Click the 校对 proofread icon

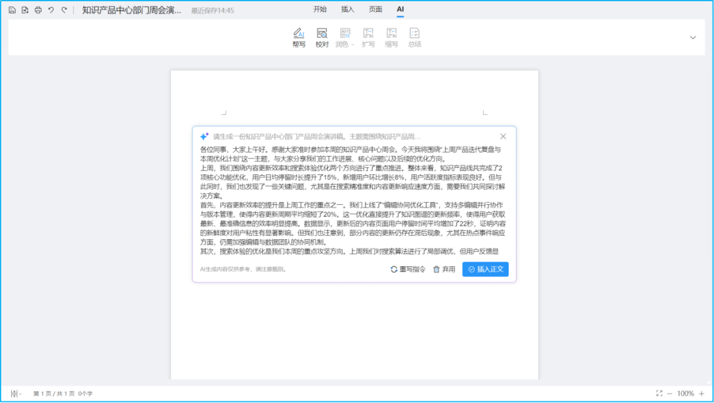(x=322, y=36)
